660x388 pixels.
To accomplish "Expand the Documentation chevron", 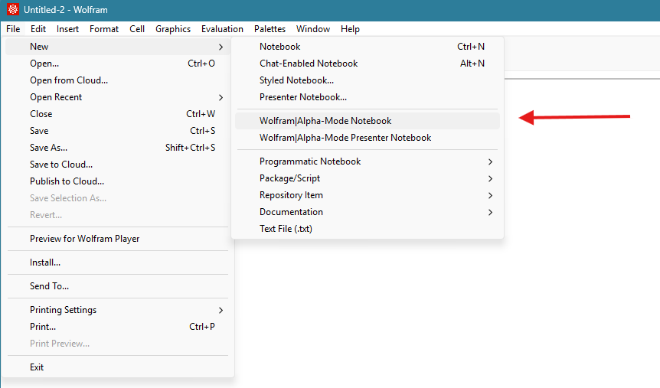I will (x=490, y=213).
